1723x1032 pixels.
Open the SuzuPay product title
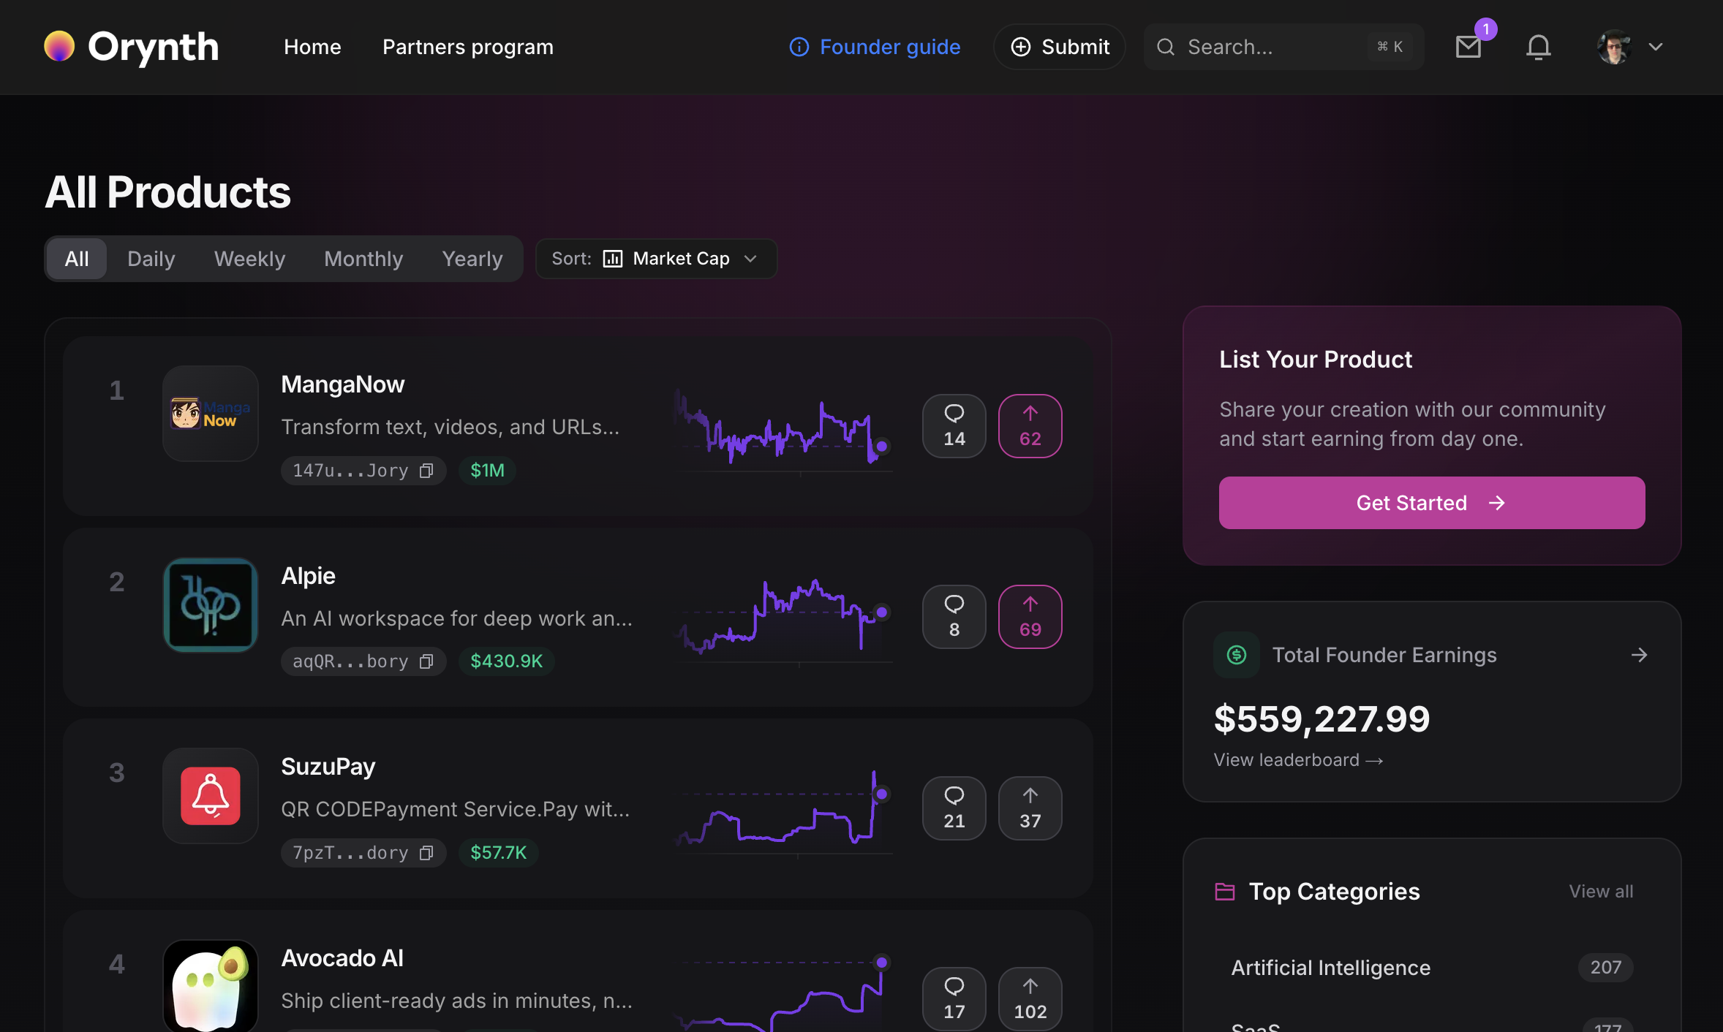328,767
